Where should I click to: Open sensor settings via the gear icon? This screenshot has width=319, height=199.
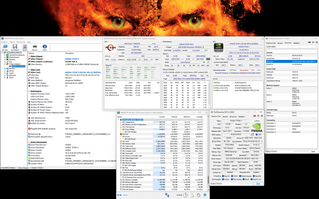click(198, 195)
